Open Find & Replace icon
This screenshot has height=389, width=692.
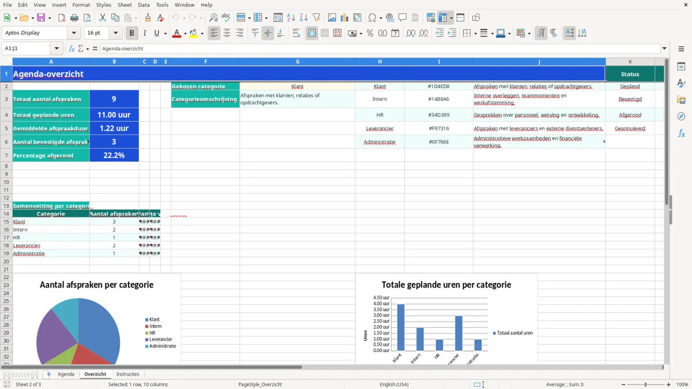213,18
